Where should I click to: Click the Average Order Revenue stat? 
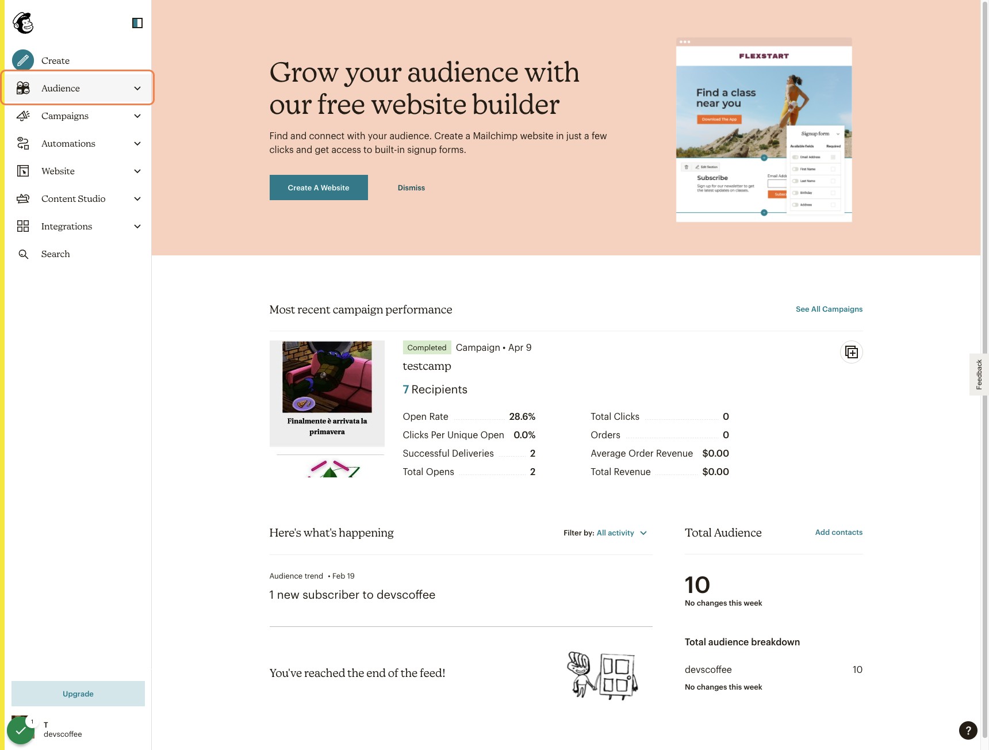click(x=660, y=453)
